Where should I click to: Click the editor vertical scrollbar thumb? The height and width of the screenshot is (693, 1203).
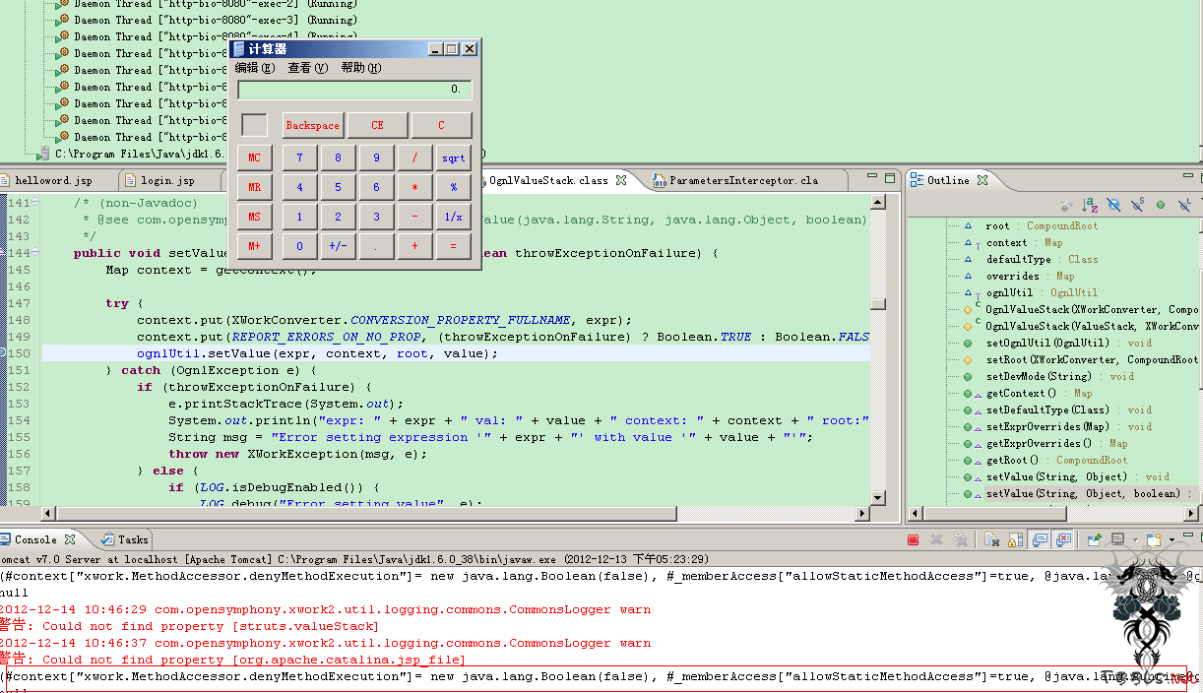878,304
